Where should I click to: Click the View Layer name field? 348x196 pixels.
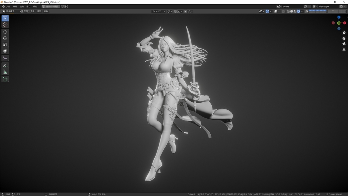point(329,7)
